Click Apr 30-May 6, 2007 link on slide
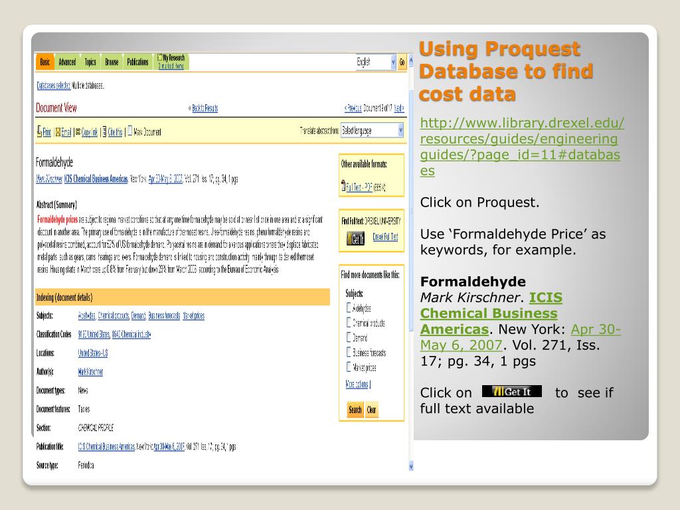Image resolution: width=680 pixels, height=510 pixels. pyautogui.click(x=521, y=337)
